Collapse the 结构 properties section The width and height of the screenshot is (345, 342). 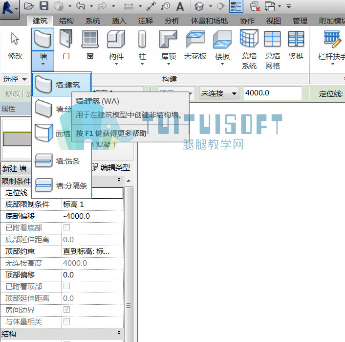coord(119,332)
